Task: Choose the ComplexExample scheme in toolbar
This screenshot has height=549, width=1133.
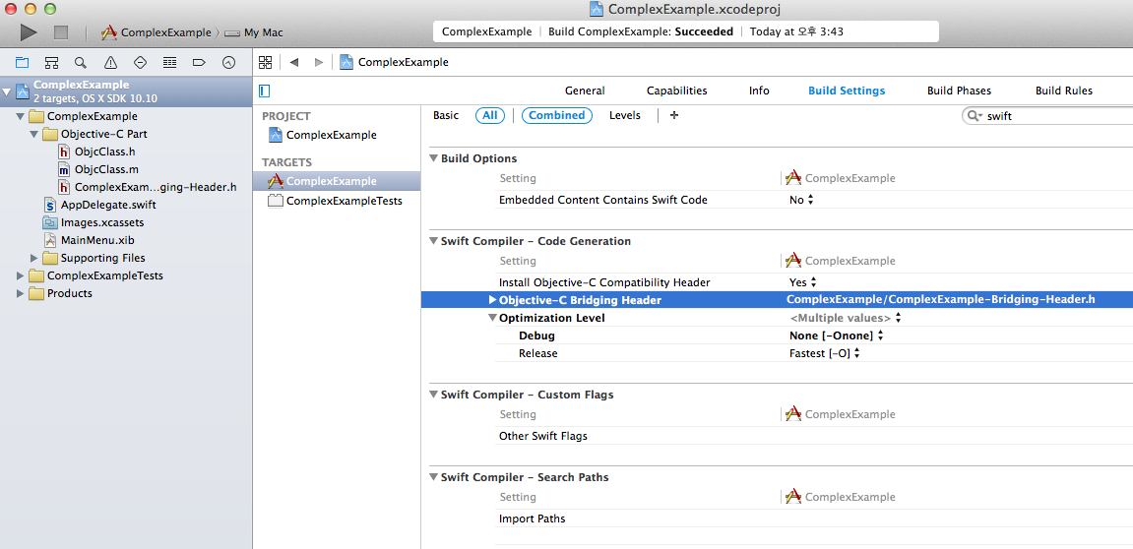Action: click(157, 32)
